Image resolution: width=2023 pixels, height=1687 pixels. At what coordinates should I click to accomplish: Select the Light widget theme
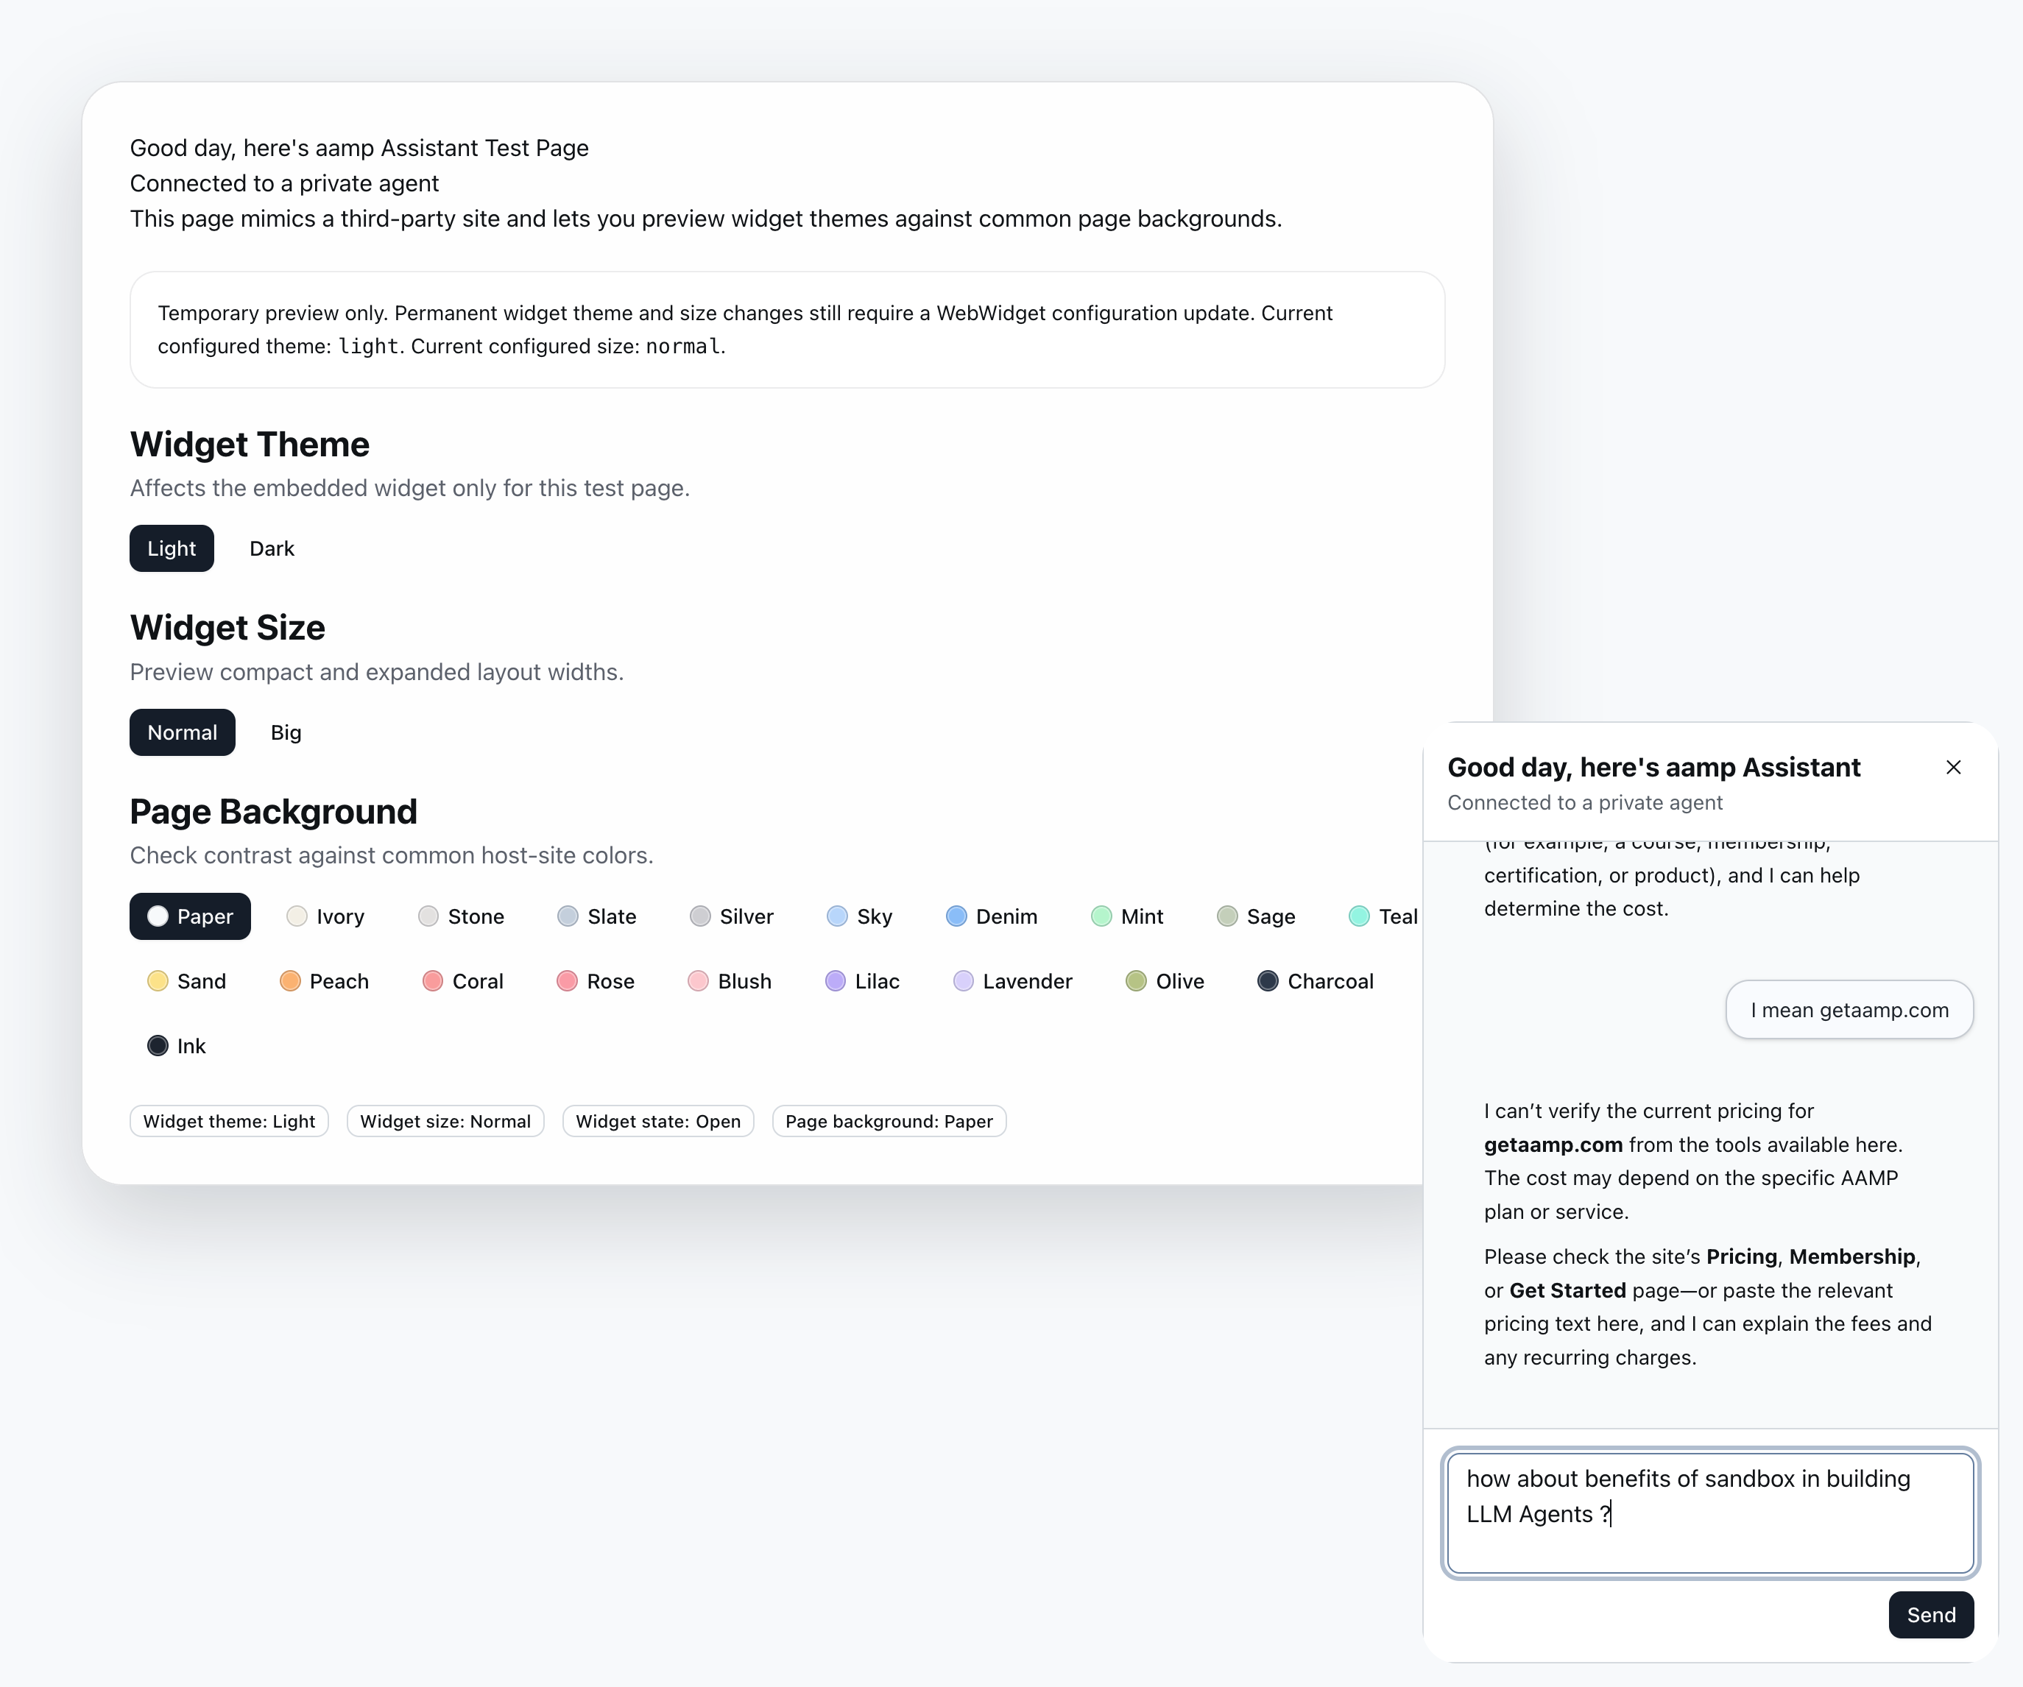172,548
